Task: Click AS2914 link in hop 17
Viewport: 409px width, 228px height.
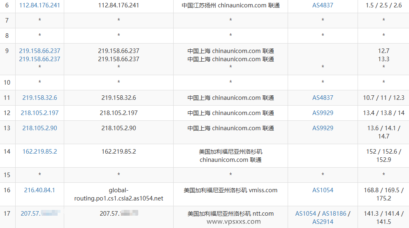Action: tap(323, 222)
